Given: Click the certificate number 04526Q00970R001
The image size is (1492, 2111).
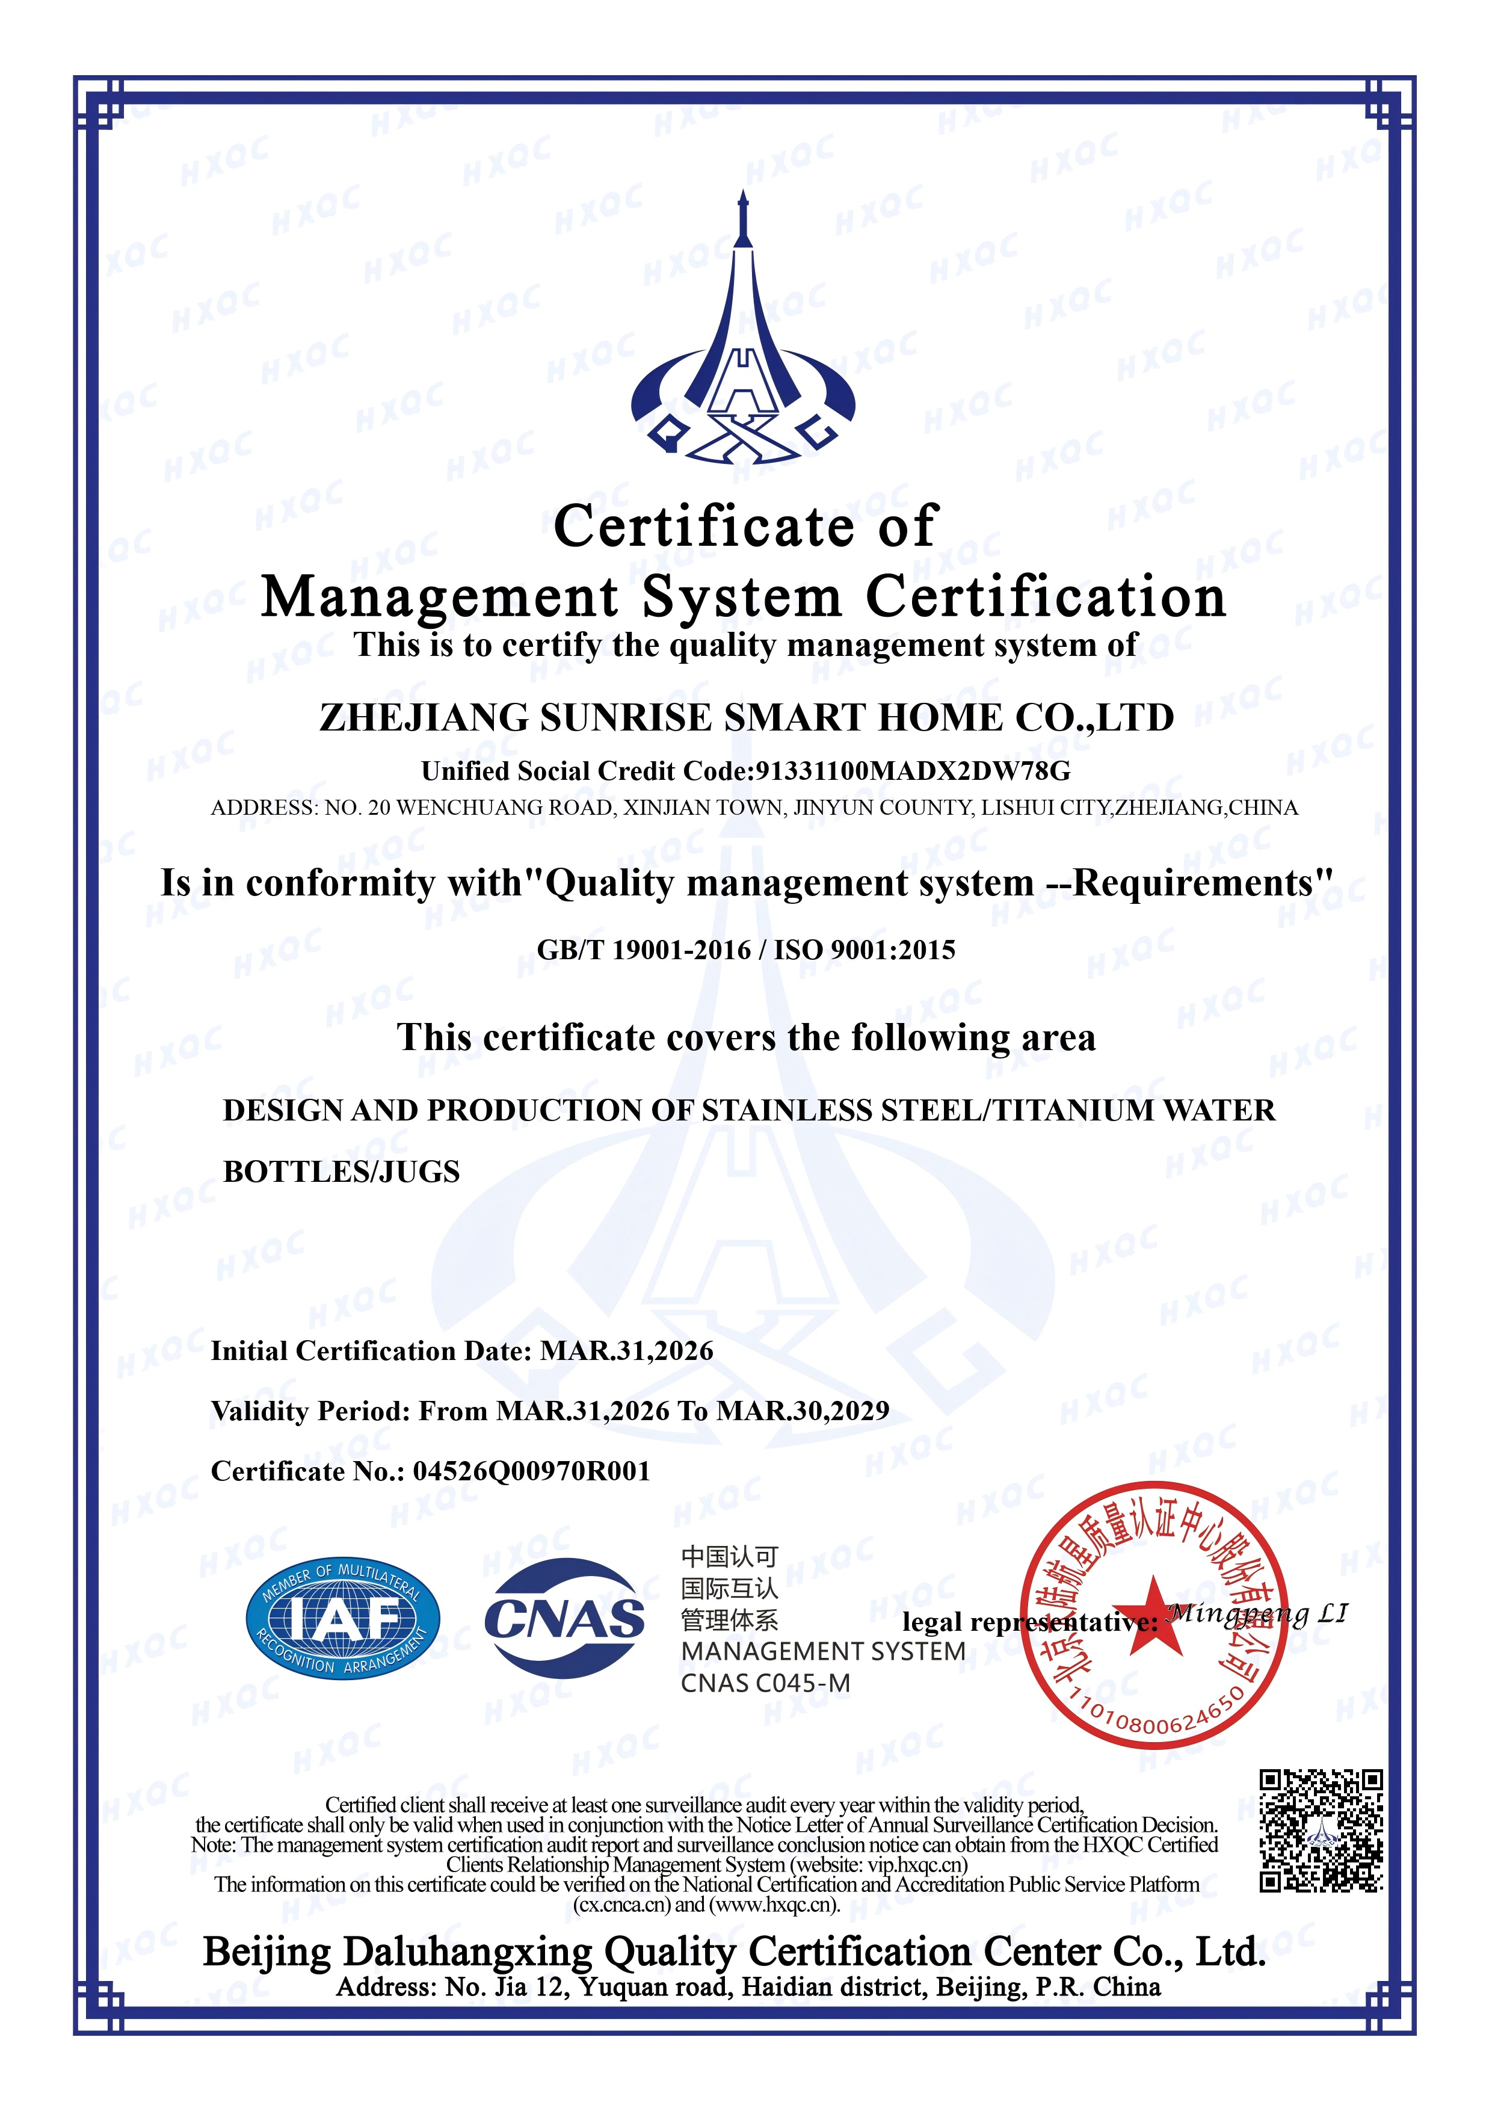Looking at the screenshot, I should point(531,1471).
